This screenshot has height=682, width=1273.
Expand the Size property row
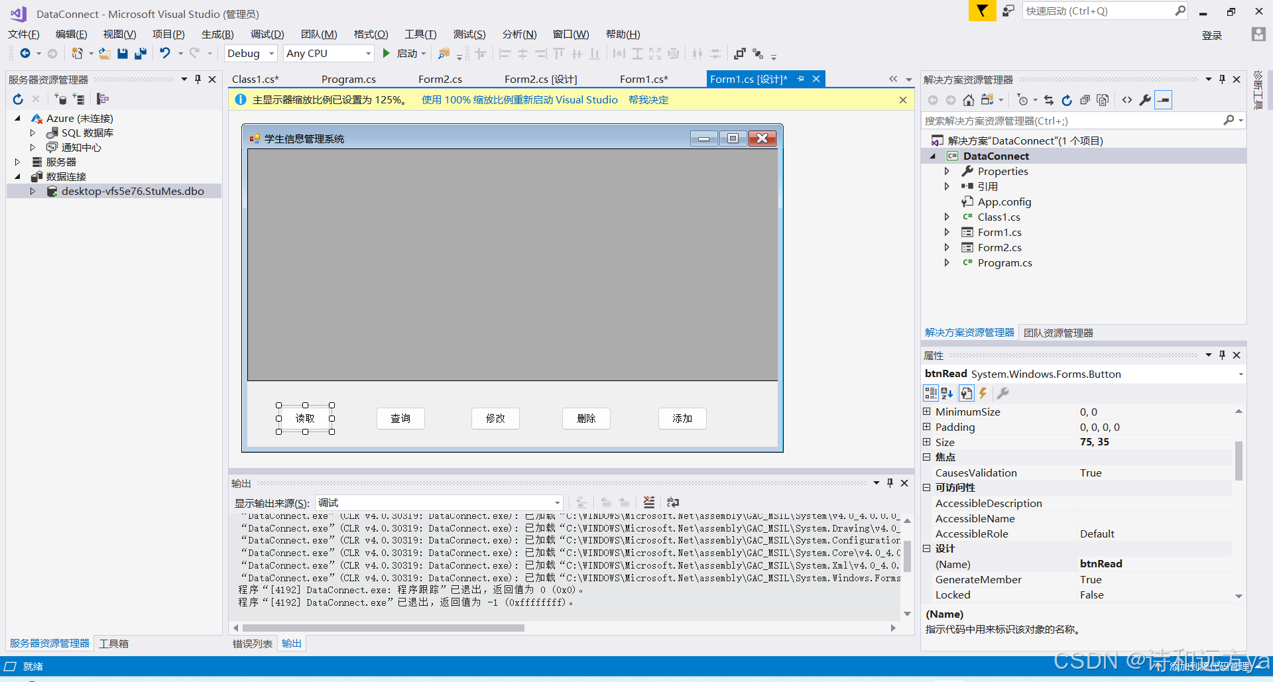click(927, 442)
